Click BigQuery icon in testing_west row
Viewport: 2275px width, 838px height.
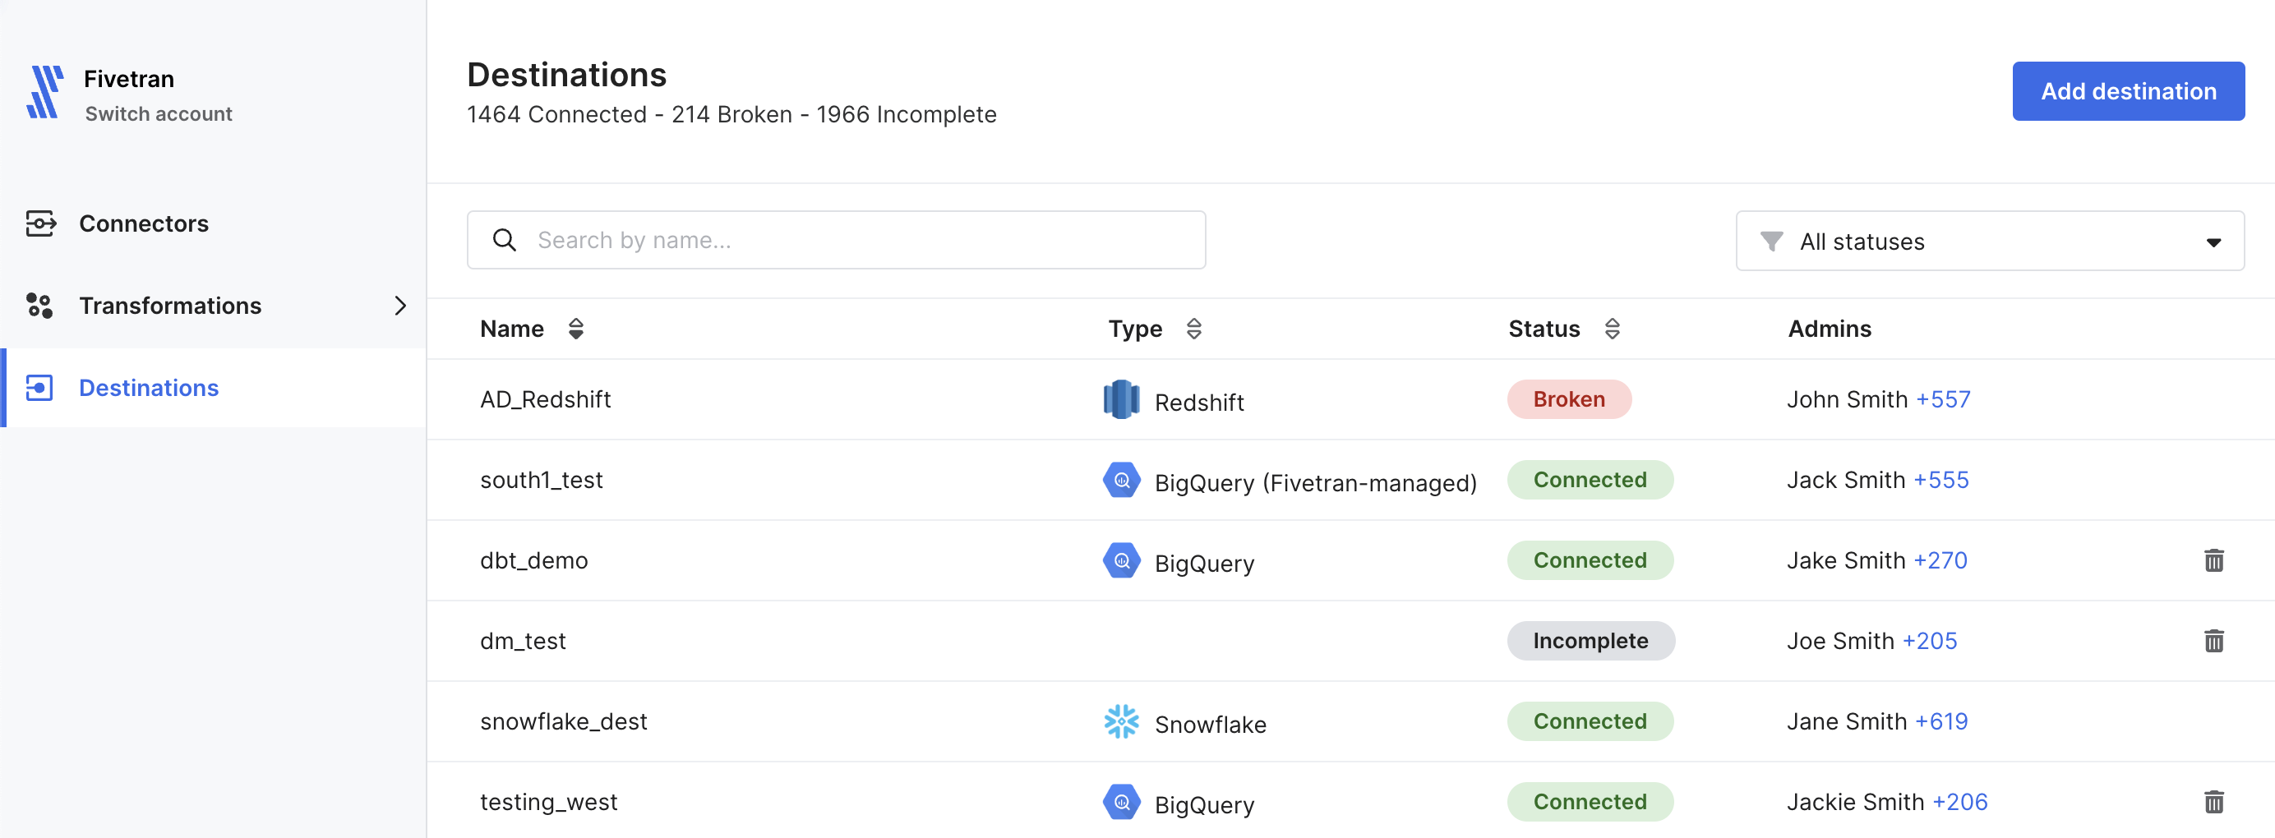click(1121, 802)
